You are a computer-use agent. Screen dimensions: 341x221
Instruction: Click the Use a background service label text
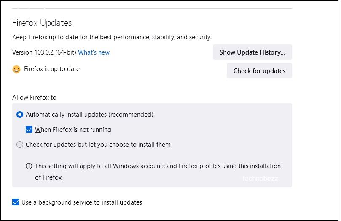82,202
